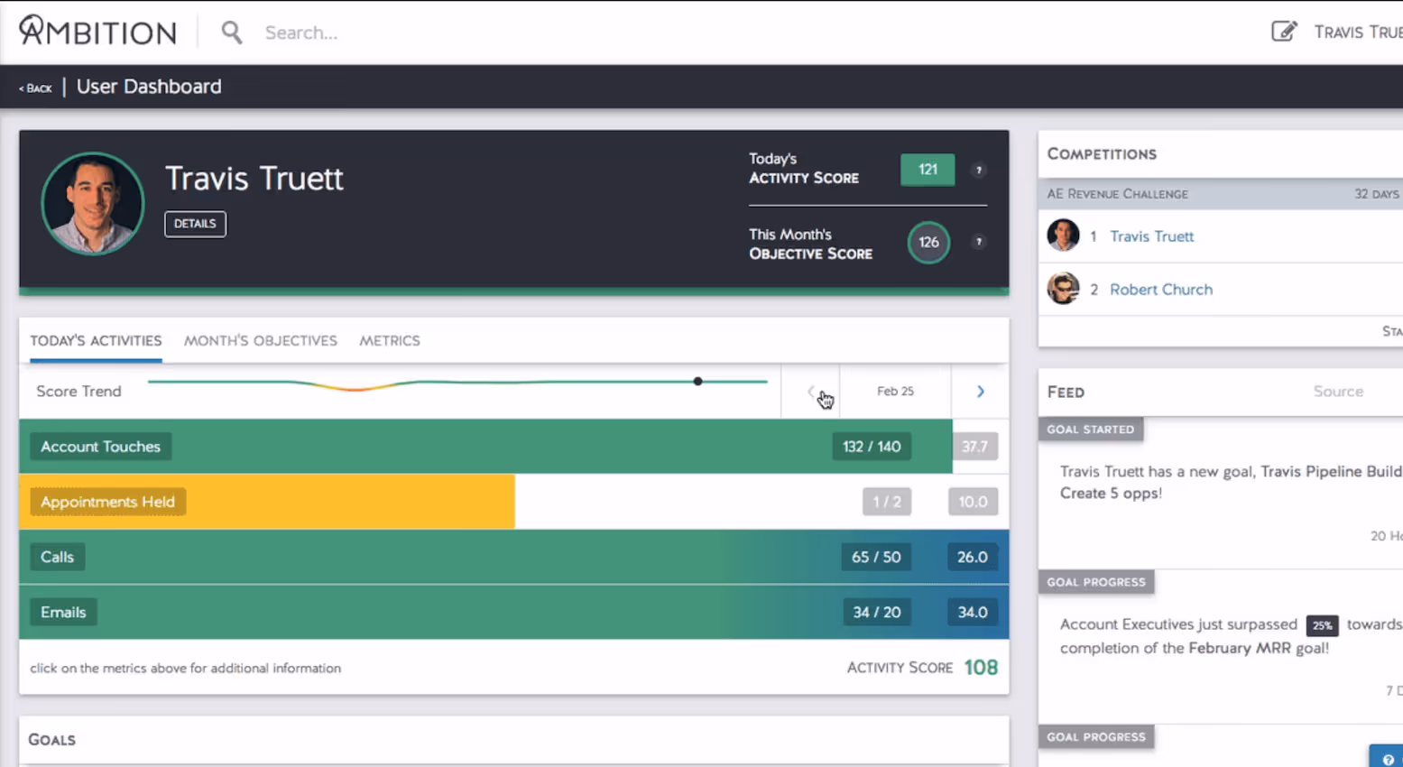The height and width of the screenshot is (767, 1403).
Task: Click the 1 / 2 Appointments value
Action: click(887, 502)
